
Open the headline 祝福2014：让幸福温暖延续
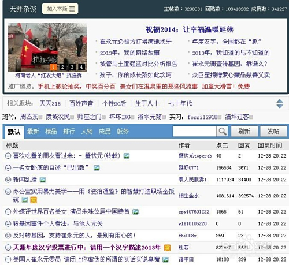point(190,29)
